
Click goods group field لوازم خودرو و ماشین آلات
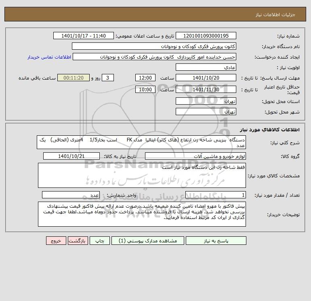pyautogui.click(x=195, y=156)
